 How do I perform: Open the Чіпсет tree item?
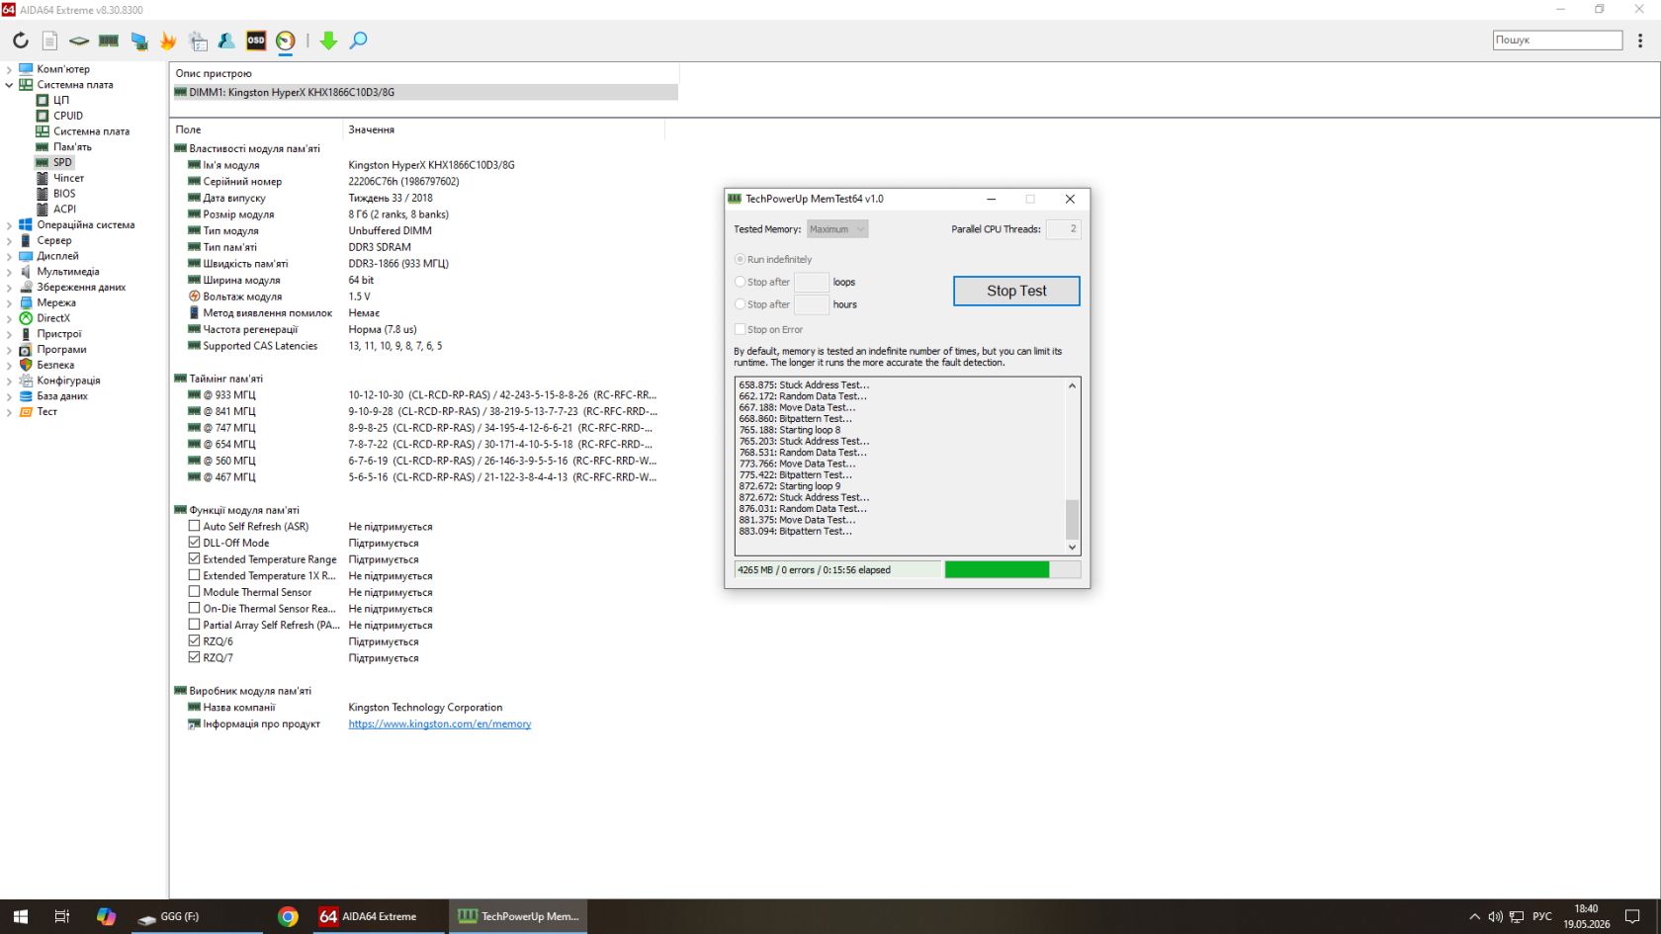pos(68,178)
